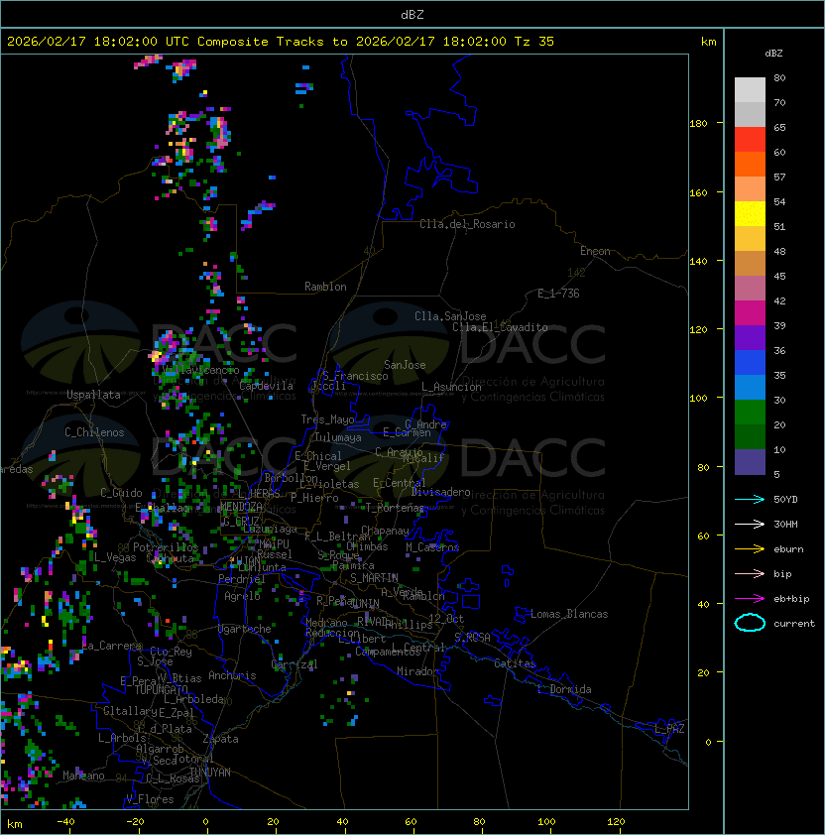Click the 'Lomas_Blancas' place label on map

pos(569,614)
